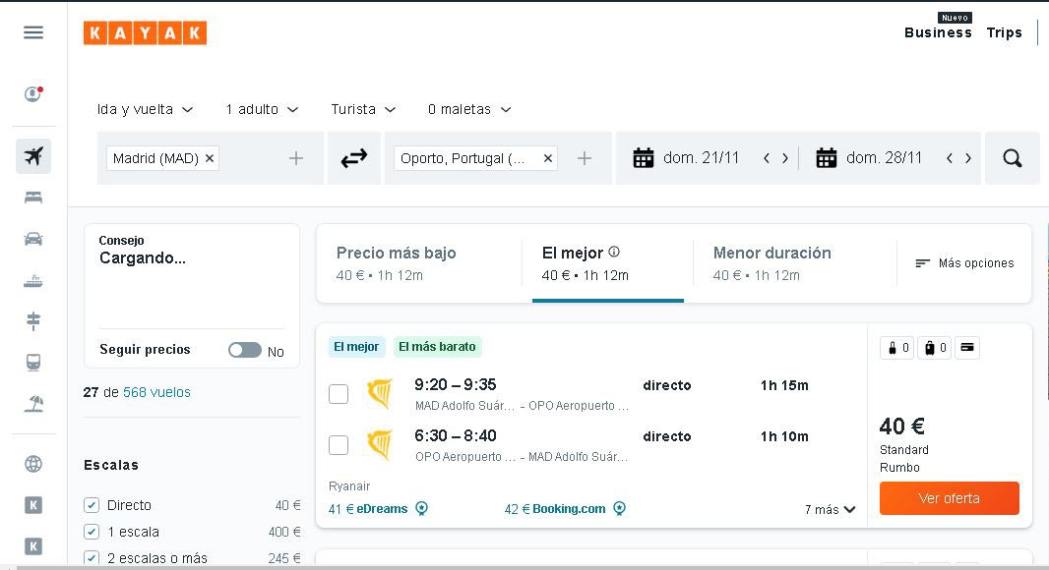Open Trains via the train icon
Screen dimensions: 1049x570
[33, 363]
